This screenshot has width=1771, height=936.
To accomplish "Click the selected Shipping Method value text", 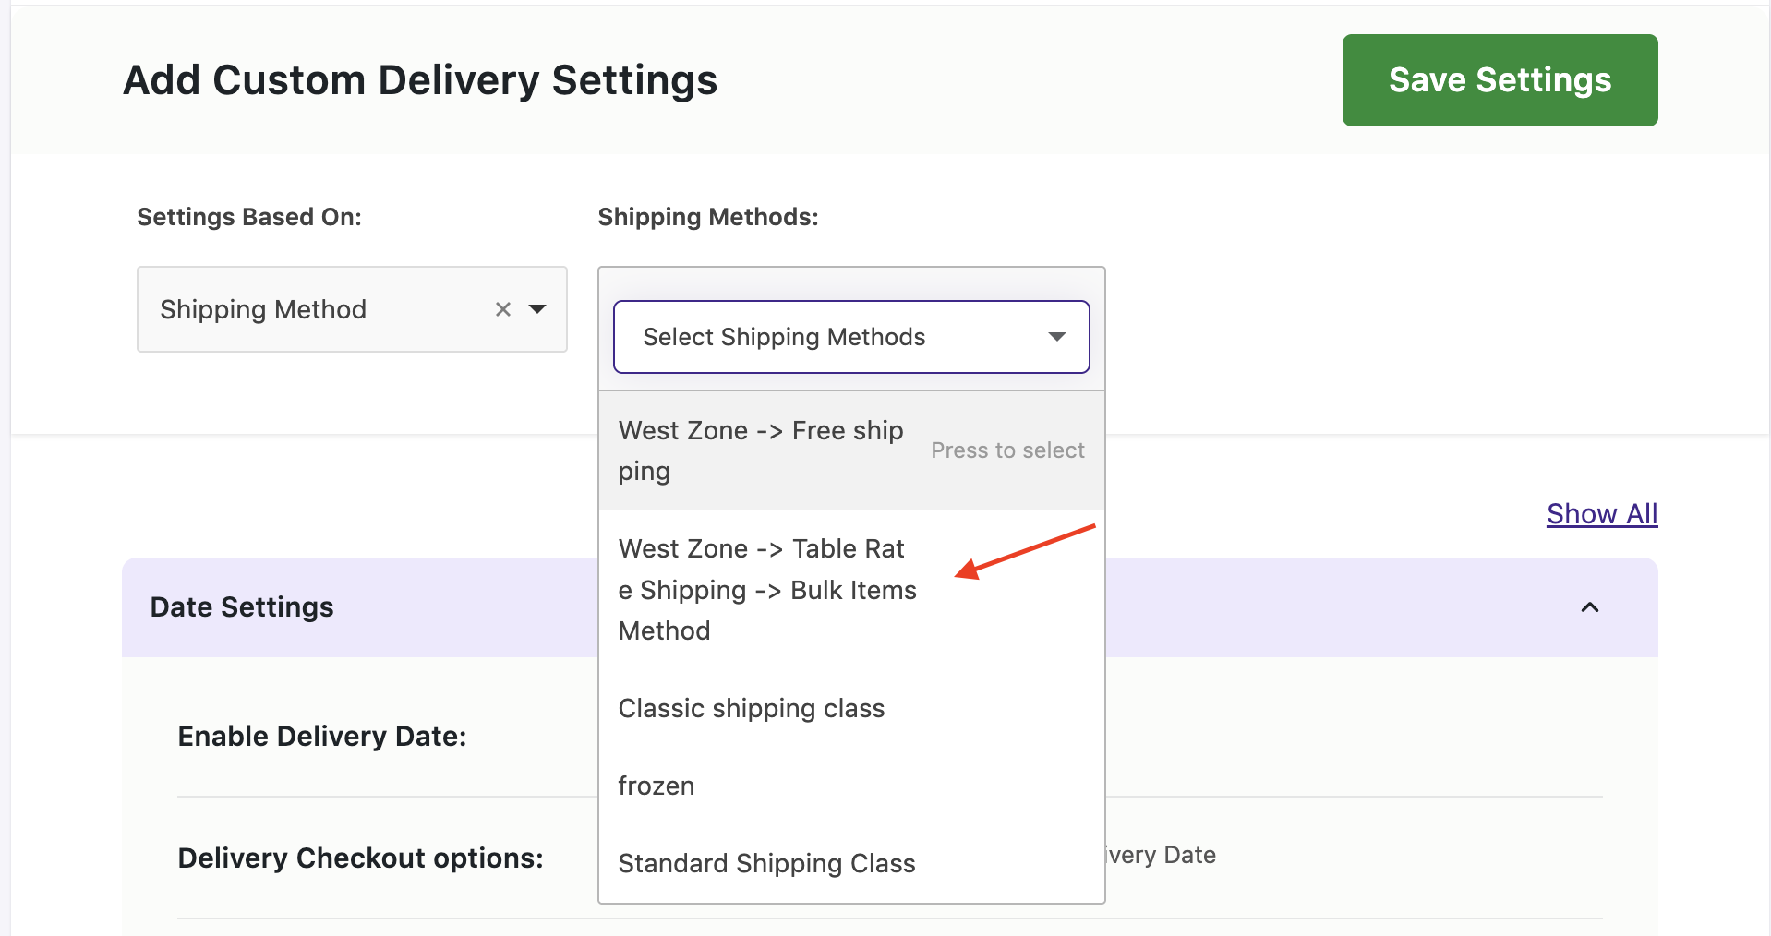I will [x=263, y=309].
